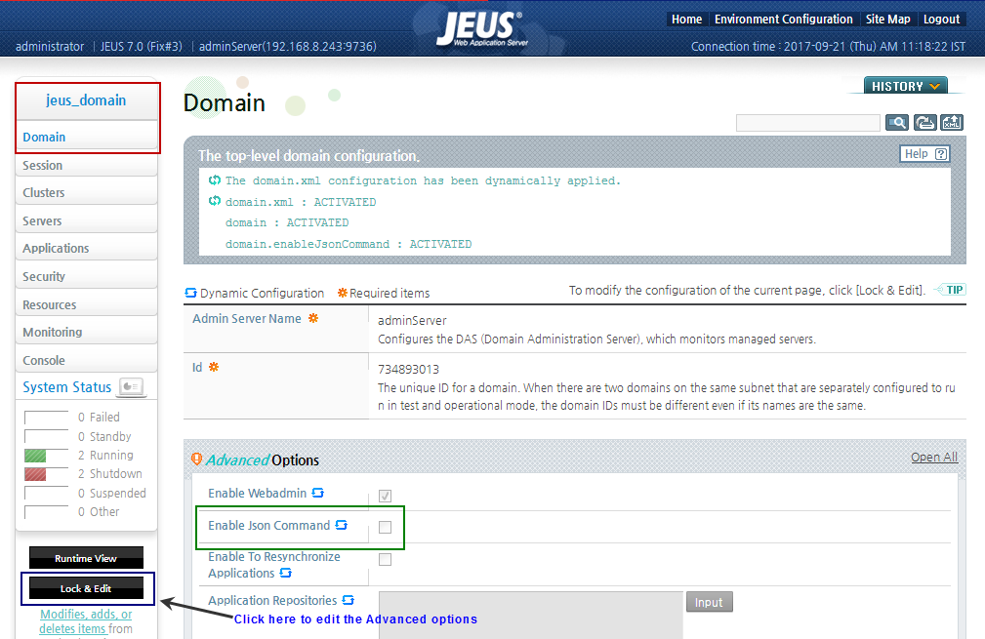Image resolution: width=985 pixels, height=639 pixels.
Task: Open Console in the left sidebar
Action: [86, 360]
